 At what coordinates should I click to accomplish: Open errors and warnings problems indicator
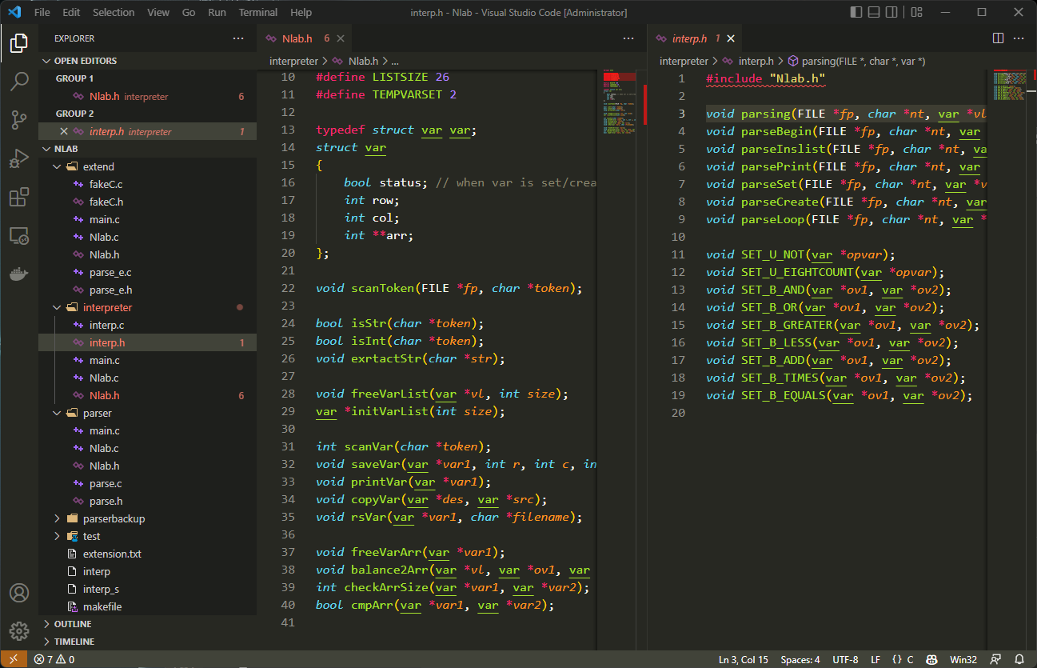point(54,660)
